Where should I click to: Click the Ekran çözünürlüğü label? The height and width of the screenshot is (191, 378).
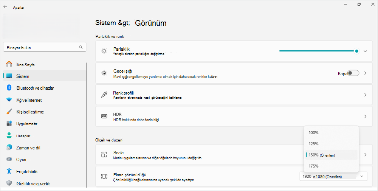click(x=130, y=175)
